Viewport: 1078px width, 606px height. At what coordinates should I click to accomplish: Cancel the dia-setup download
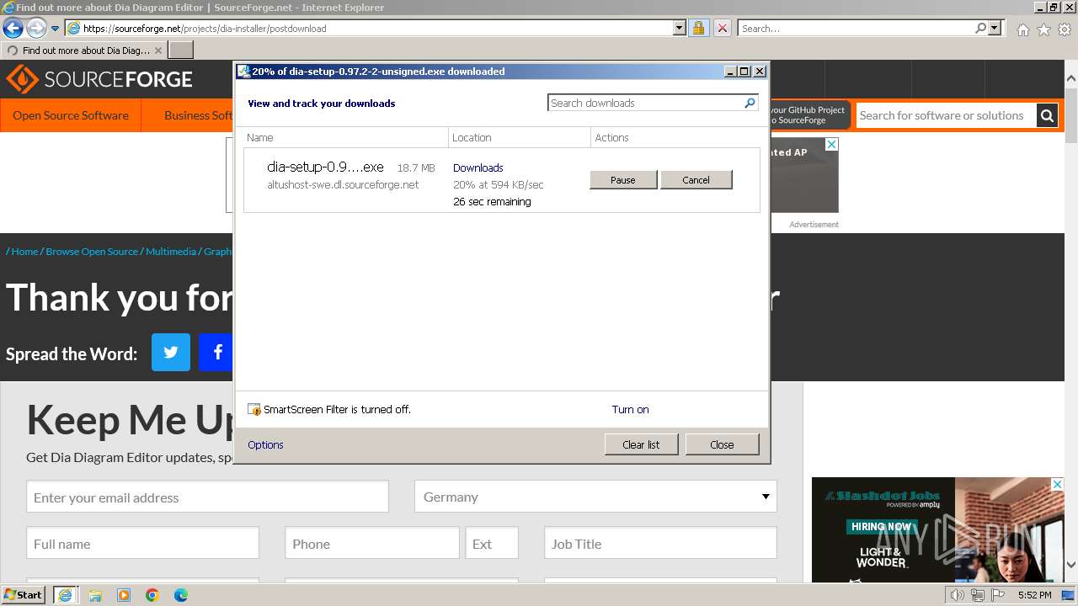coord(696,180)
